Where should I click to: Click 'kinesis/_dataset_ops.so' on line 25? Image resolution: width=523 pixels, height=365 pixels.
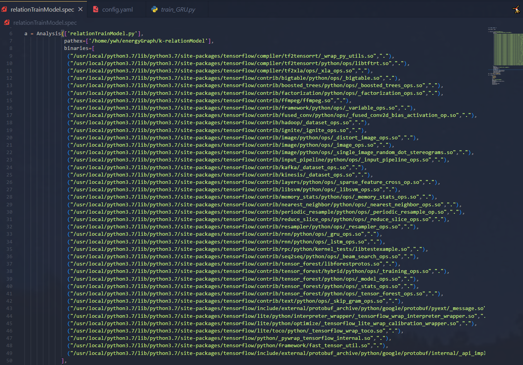click(x=317, y=175)
